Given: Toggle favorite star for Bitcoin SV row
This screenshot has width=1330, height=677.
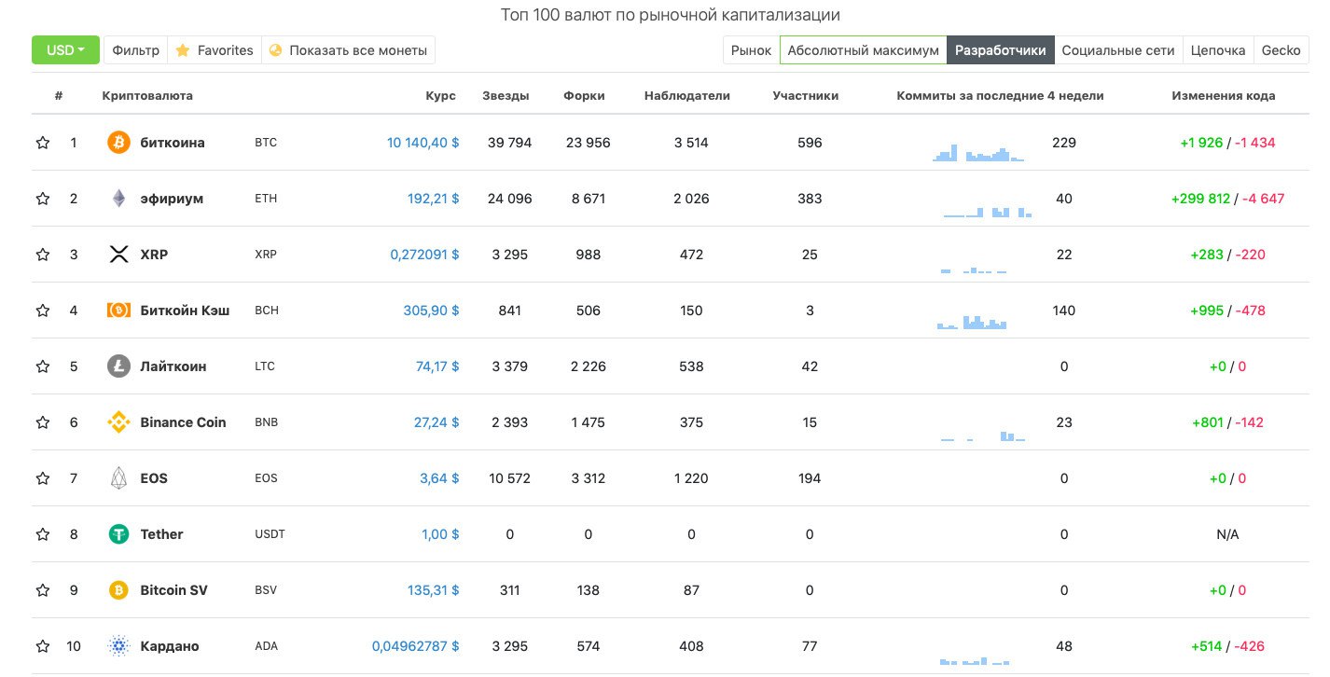Looking at the screenshot, I should click(x=43, y=590).
